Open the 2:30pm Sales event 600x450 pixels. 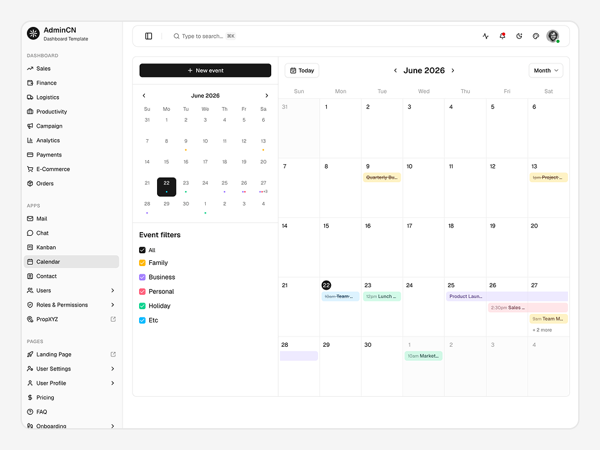(528, 307)
